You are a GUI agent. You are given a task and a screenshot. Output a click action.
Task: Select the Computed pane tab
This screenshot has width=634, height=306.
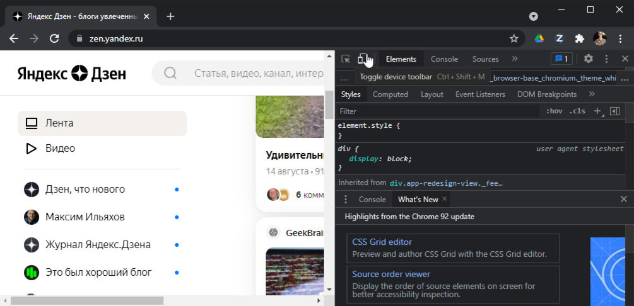(x=390, y=94)
